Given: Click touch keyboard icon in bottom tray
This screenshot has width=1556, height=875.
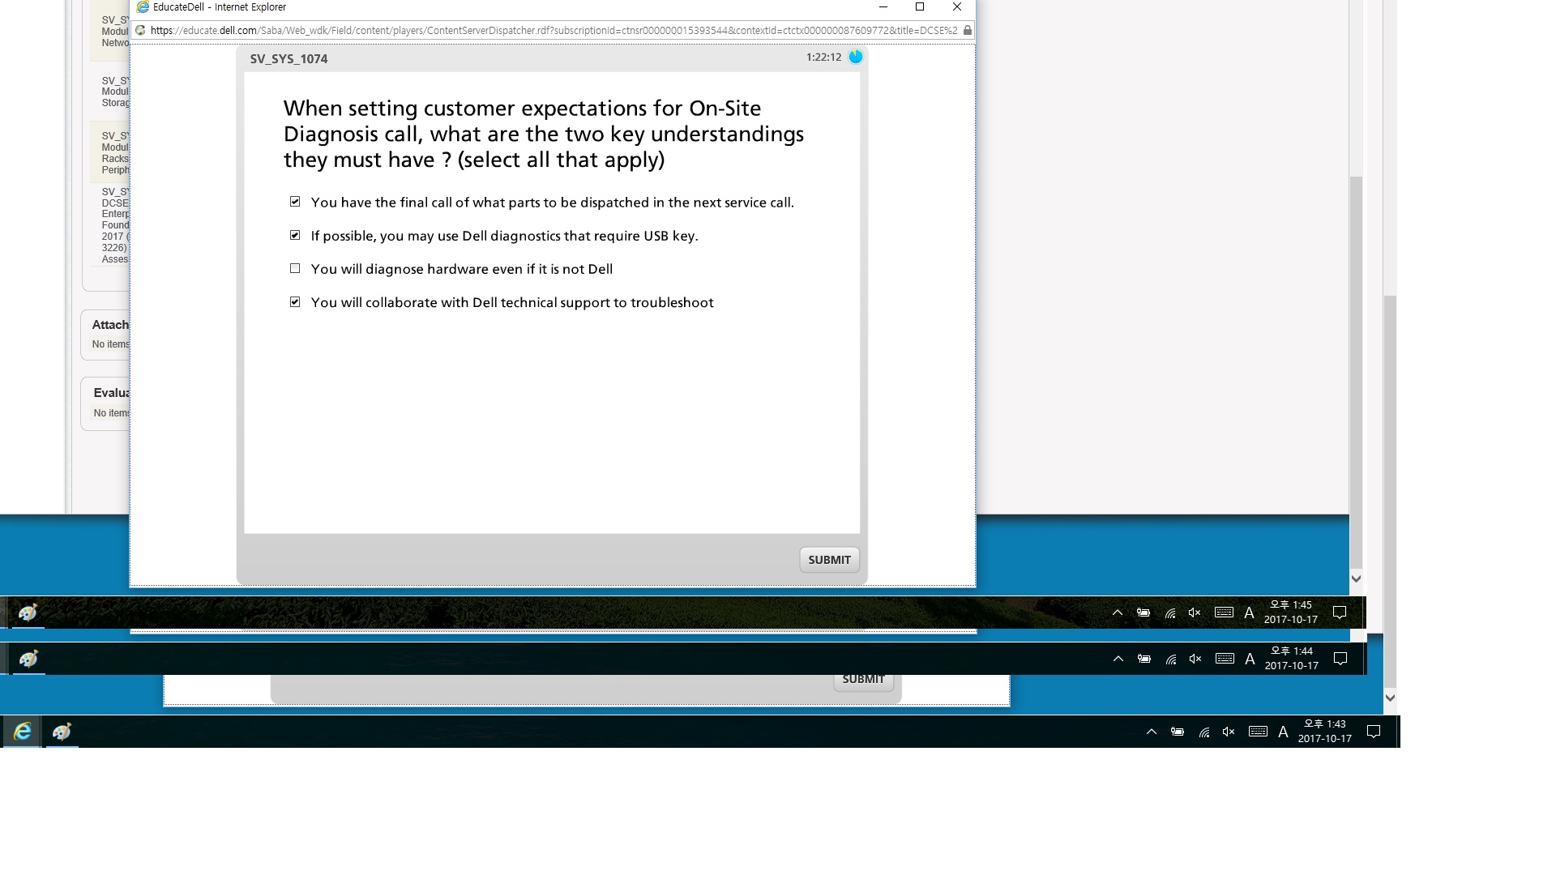Looking at the screenshot, I should click(x=1258, y=732).
